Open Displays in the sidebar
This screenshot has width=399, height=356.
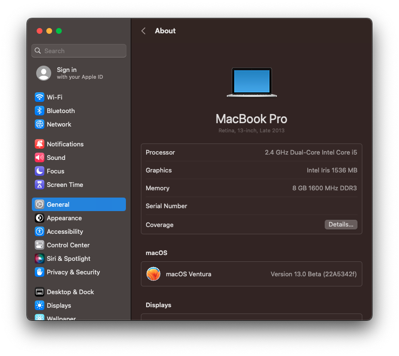pyautogui.click(x=59, y=306)
